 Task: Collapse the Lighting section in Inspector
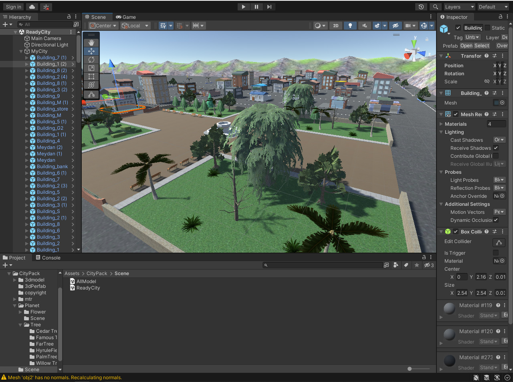pos(441,132)
